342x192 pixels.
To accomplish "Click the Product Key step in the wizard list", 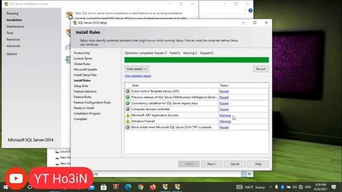I will 82,53.
